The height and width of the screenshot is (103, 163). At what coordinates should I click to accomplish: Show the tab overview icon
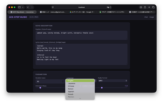tap(153, 7)
